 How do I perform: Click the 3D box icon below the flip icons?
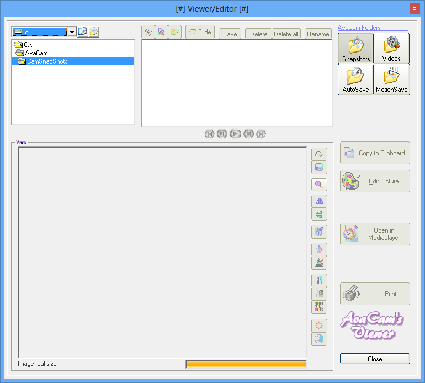click(319, 232)
